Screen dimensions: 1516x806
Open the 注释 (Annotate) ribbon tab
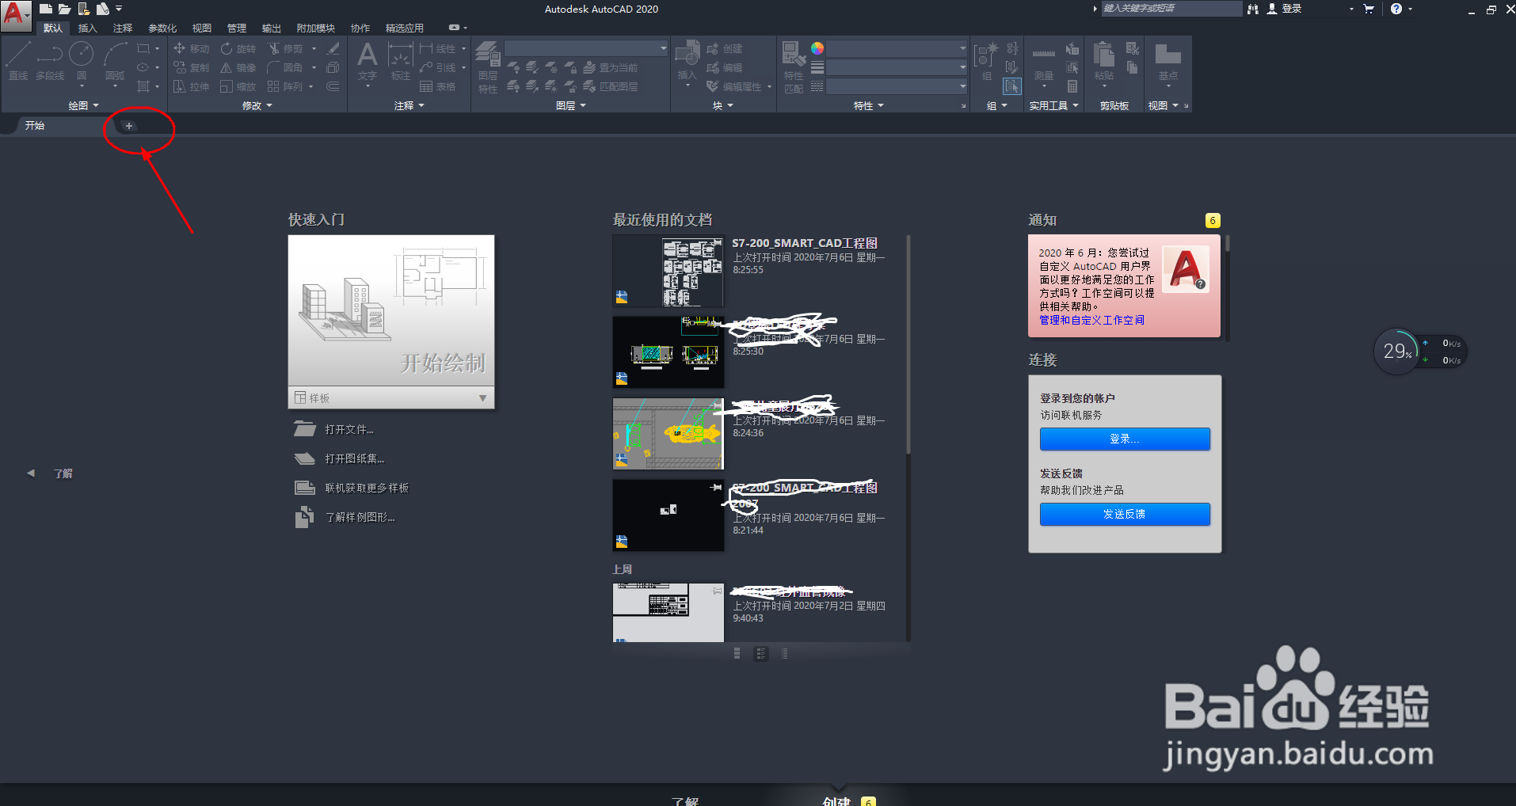pyautogui.click(x=123, y=28)
